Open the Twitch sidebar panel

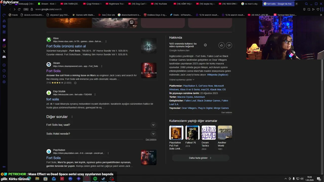pos(4,40)
